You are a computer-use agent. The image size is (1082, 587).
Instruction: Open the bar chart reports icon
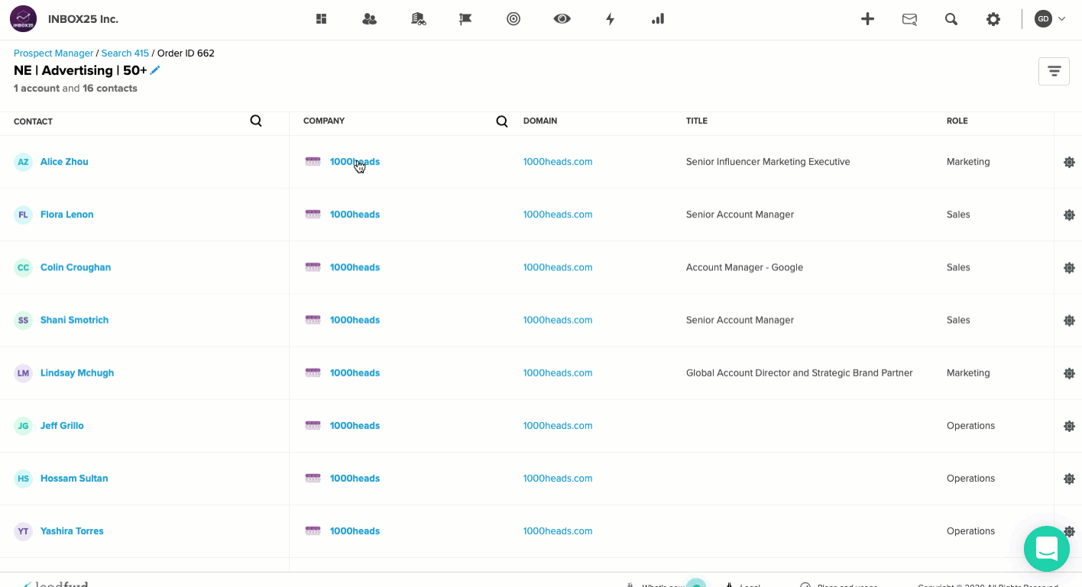(x=658, y=19)
